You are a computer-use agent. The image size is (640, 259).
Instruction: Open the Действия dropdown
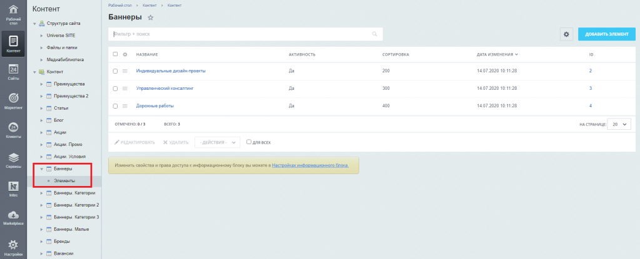[x=217, y=142]
